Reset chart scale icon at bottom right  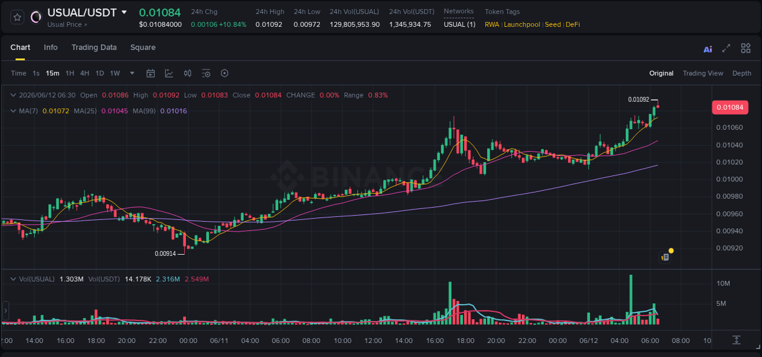(736, 339)
